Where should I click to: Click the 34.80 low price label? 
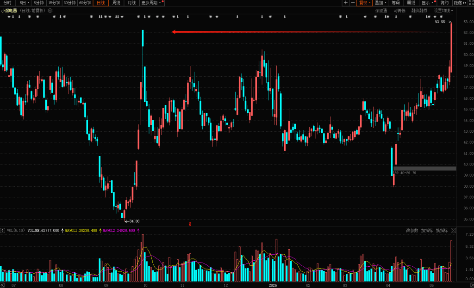[x=135, y=221]
